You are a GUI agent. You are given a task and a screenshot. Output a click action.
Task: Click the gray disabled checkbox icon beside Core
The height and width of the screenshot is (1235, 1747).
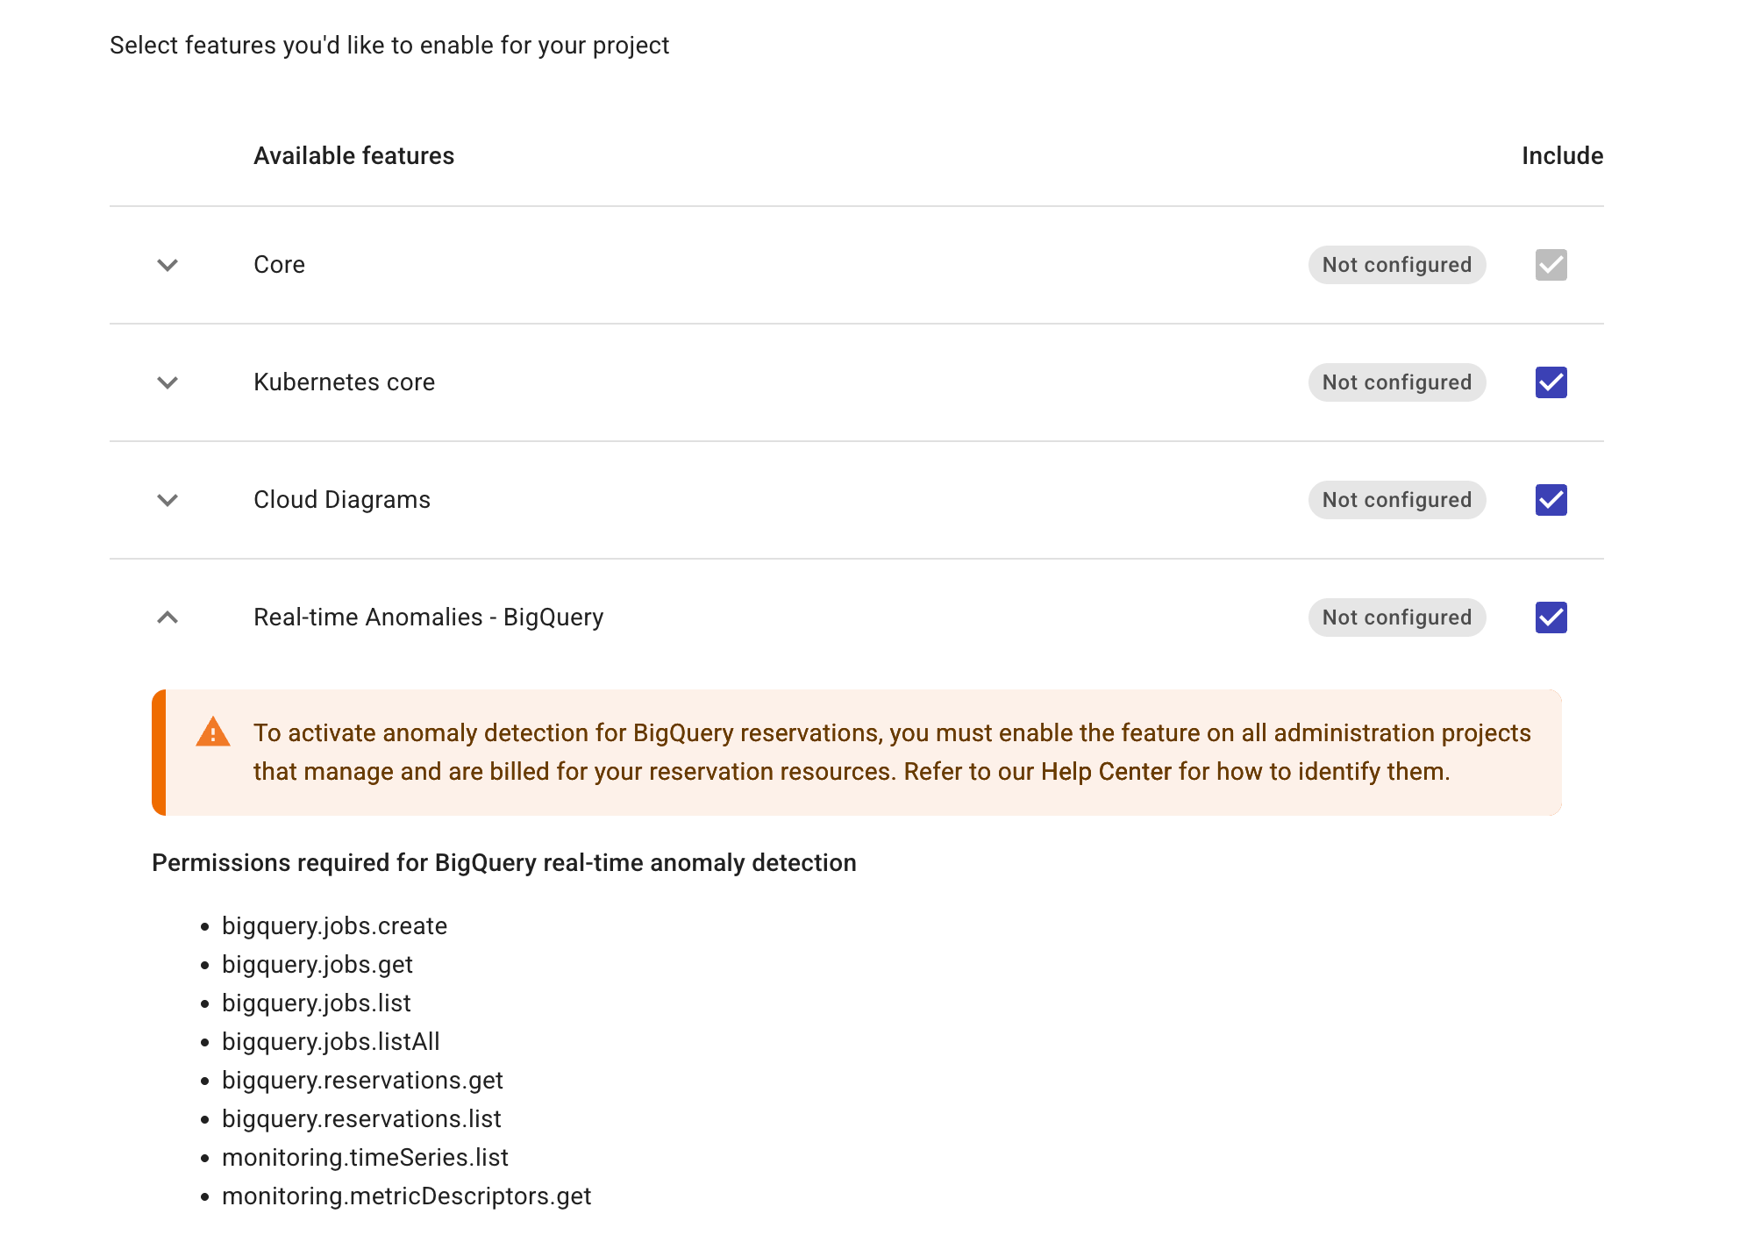coord(1549,264)
